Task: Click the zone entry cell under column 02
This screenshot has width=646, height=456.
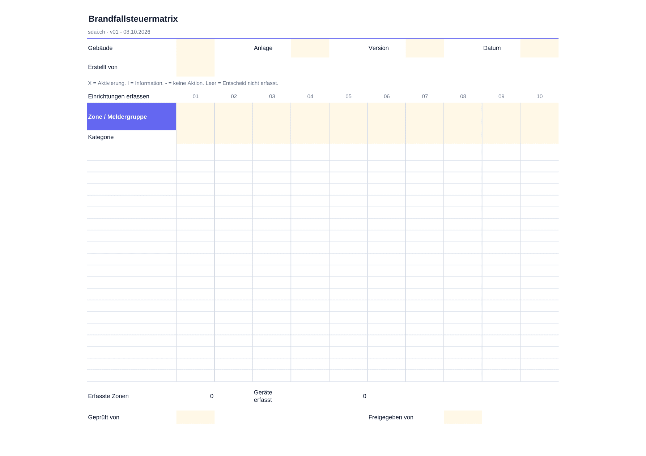Action: [x=234, y=117]
